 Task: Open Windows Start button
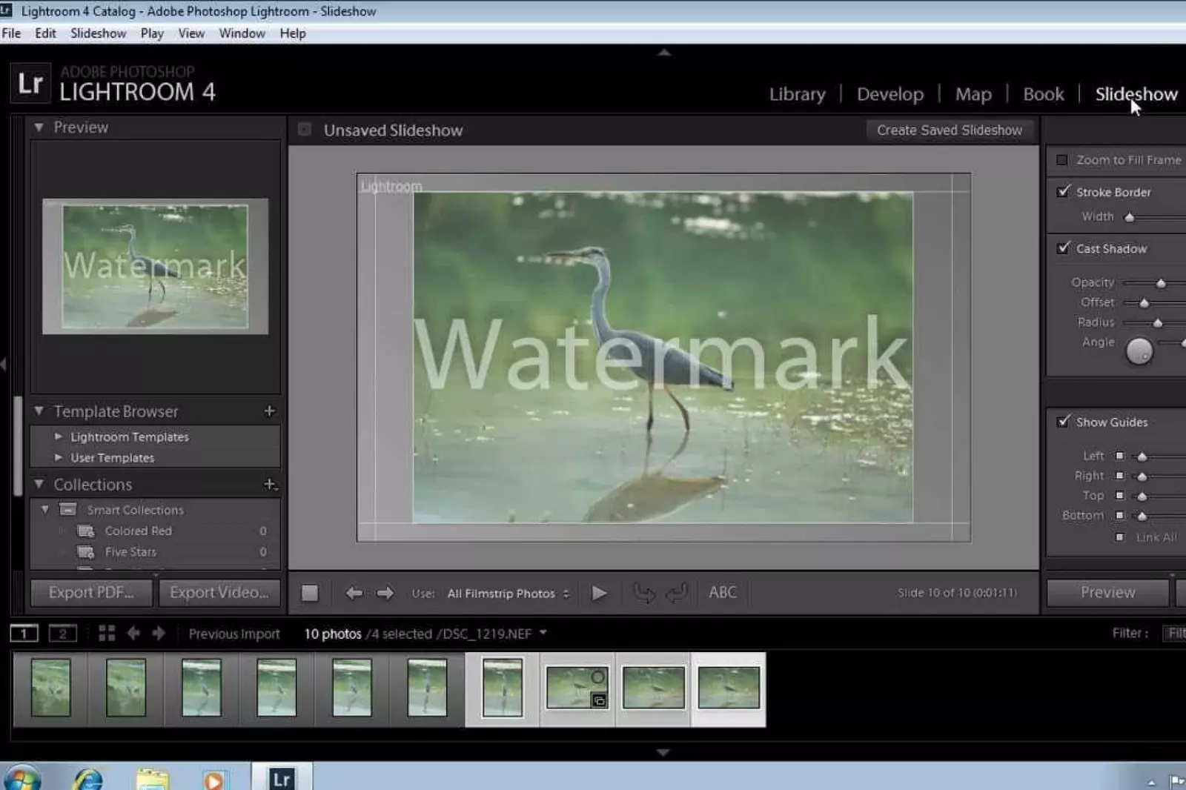[x=21, y=778]
